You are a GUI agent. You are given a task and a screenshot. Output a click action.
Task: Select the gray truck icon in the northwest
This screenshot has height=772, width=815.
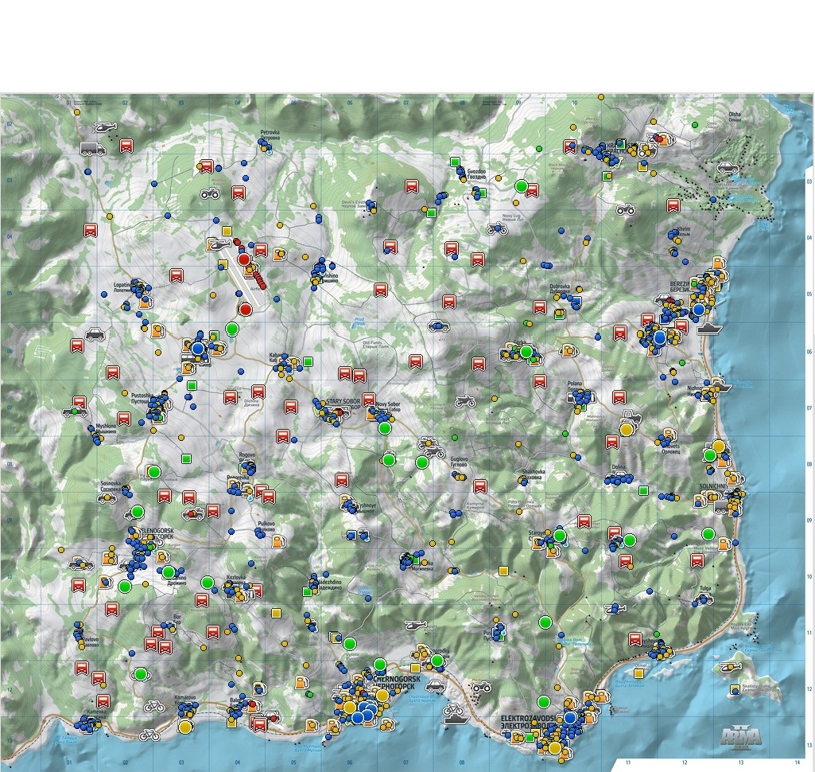point(92,149)
